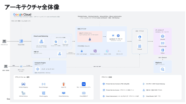
Task: Click the managed certificate icon in LB backend box
Action: click(56, 42)
